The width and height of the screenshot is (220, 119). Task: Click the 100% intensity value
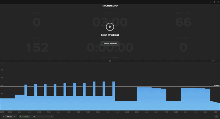[x=9, y=117]
